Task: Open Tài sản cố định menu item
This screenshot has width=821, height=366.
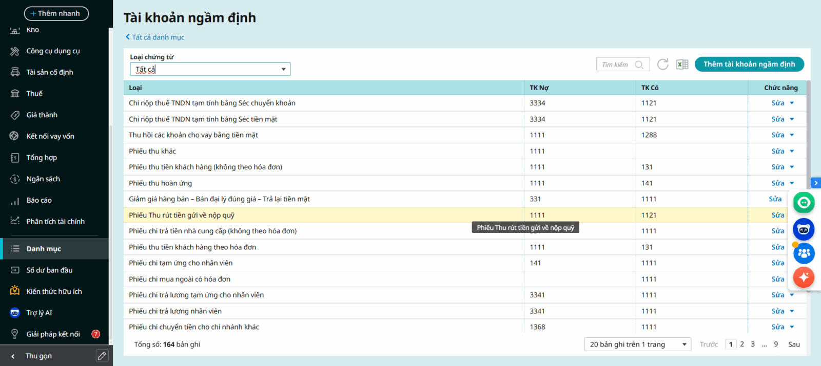Action: pos(49,72)
